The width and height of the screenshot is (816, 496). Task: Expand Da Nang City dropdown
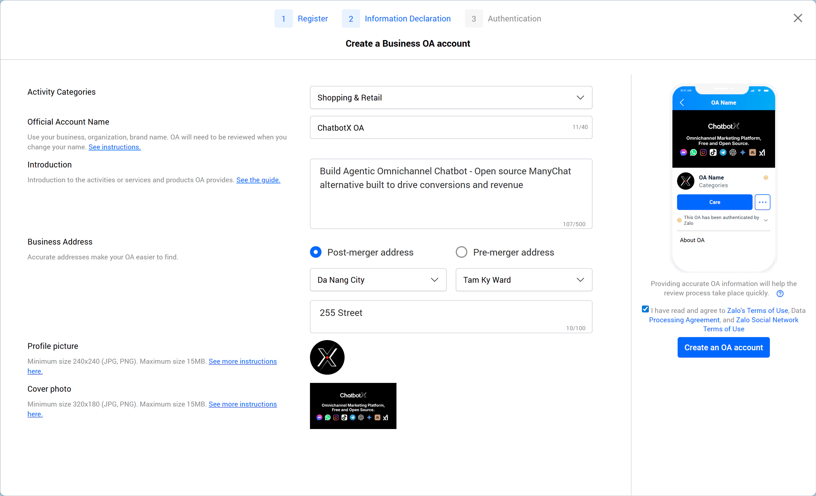[378, 280]
